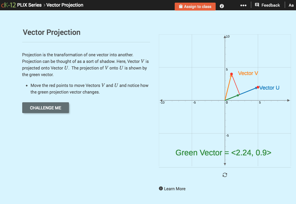Click the Vector Projection breadcrumb label
The width and height of the screenshot is (296, 204).
coord(65,5)
